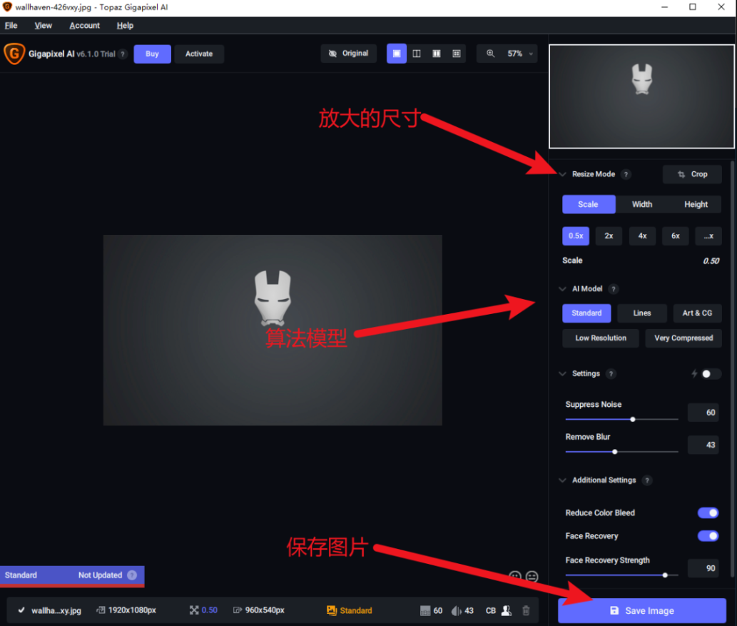Screen dimensions: 737x626
Task: Click Suppress Noise value field 60
Action: click(x=703, y=413)
